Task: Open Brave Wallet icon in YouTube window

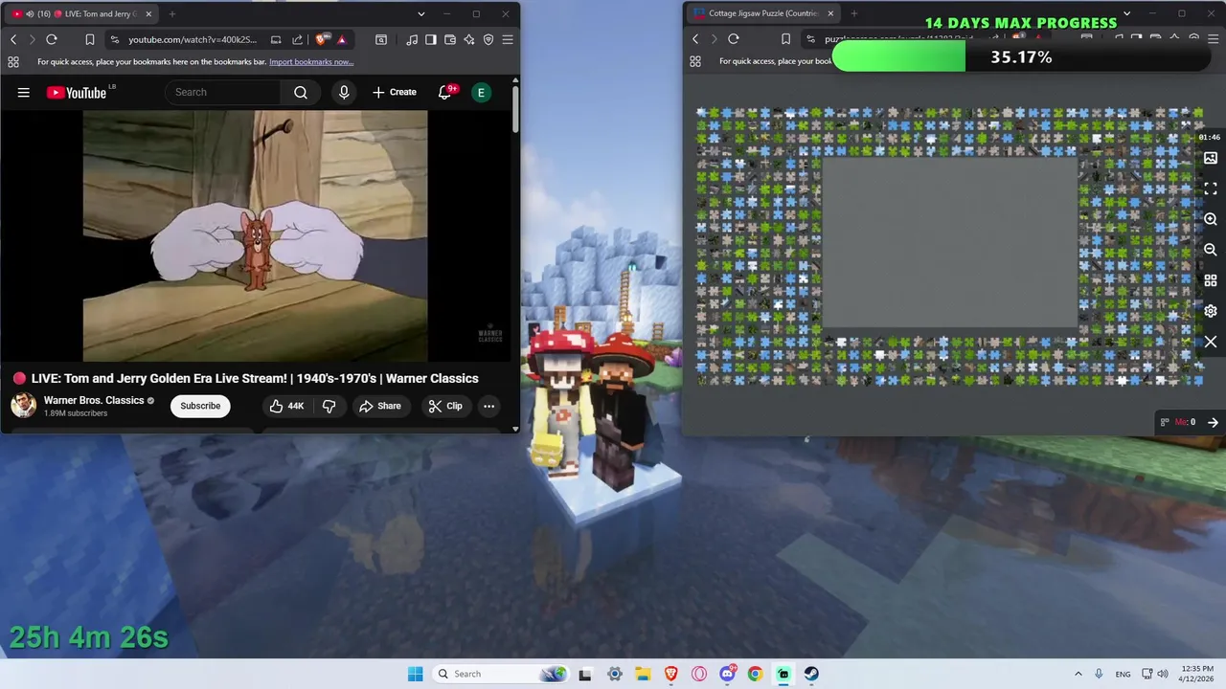Action: pos(450,39)
